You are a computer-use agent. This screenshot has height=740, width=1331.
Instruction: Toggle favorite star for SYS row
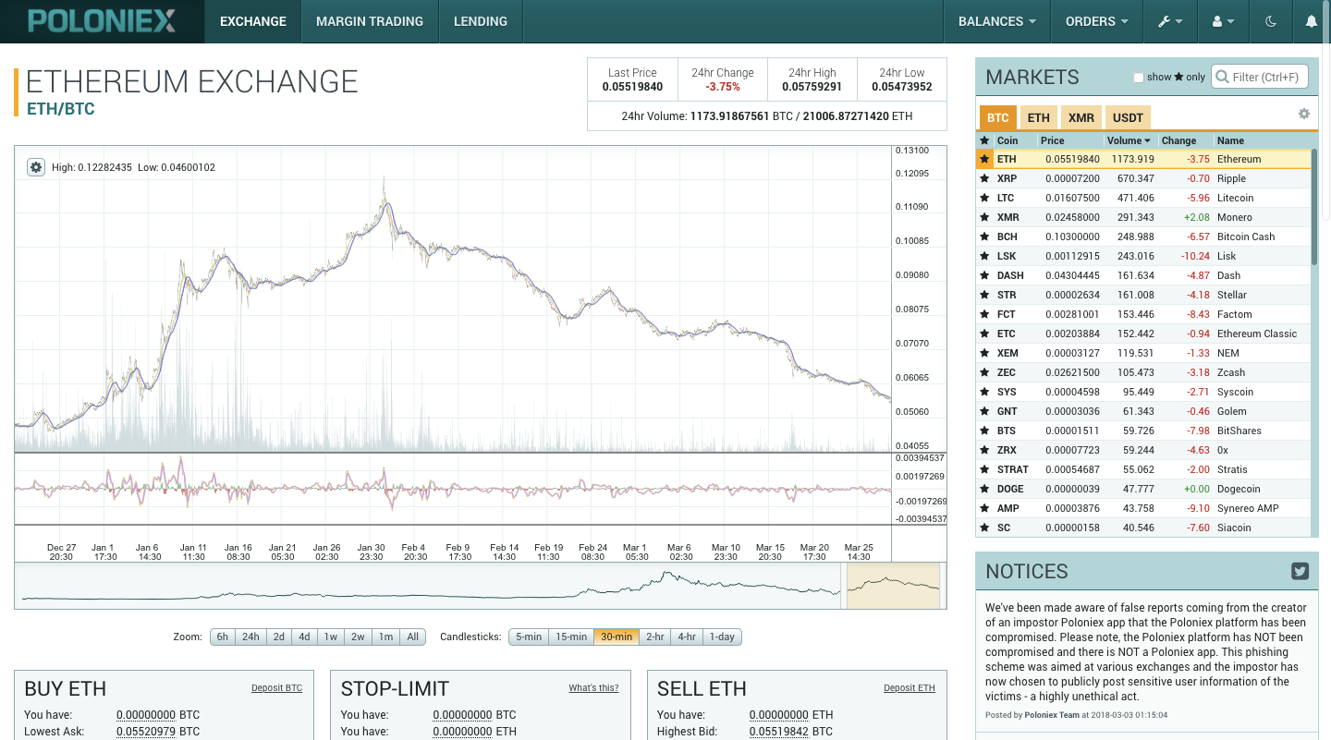[984, 392]
